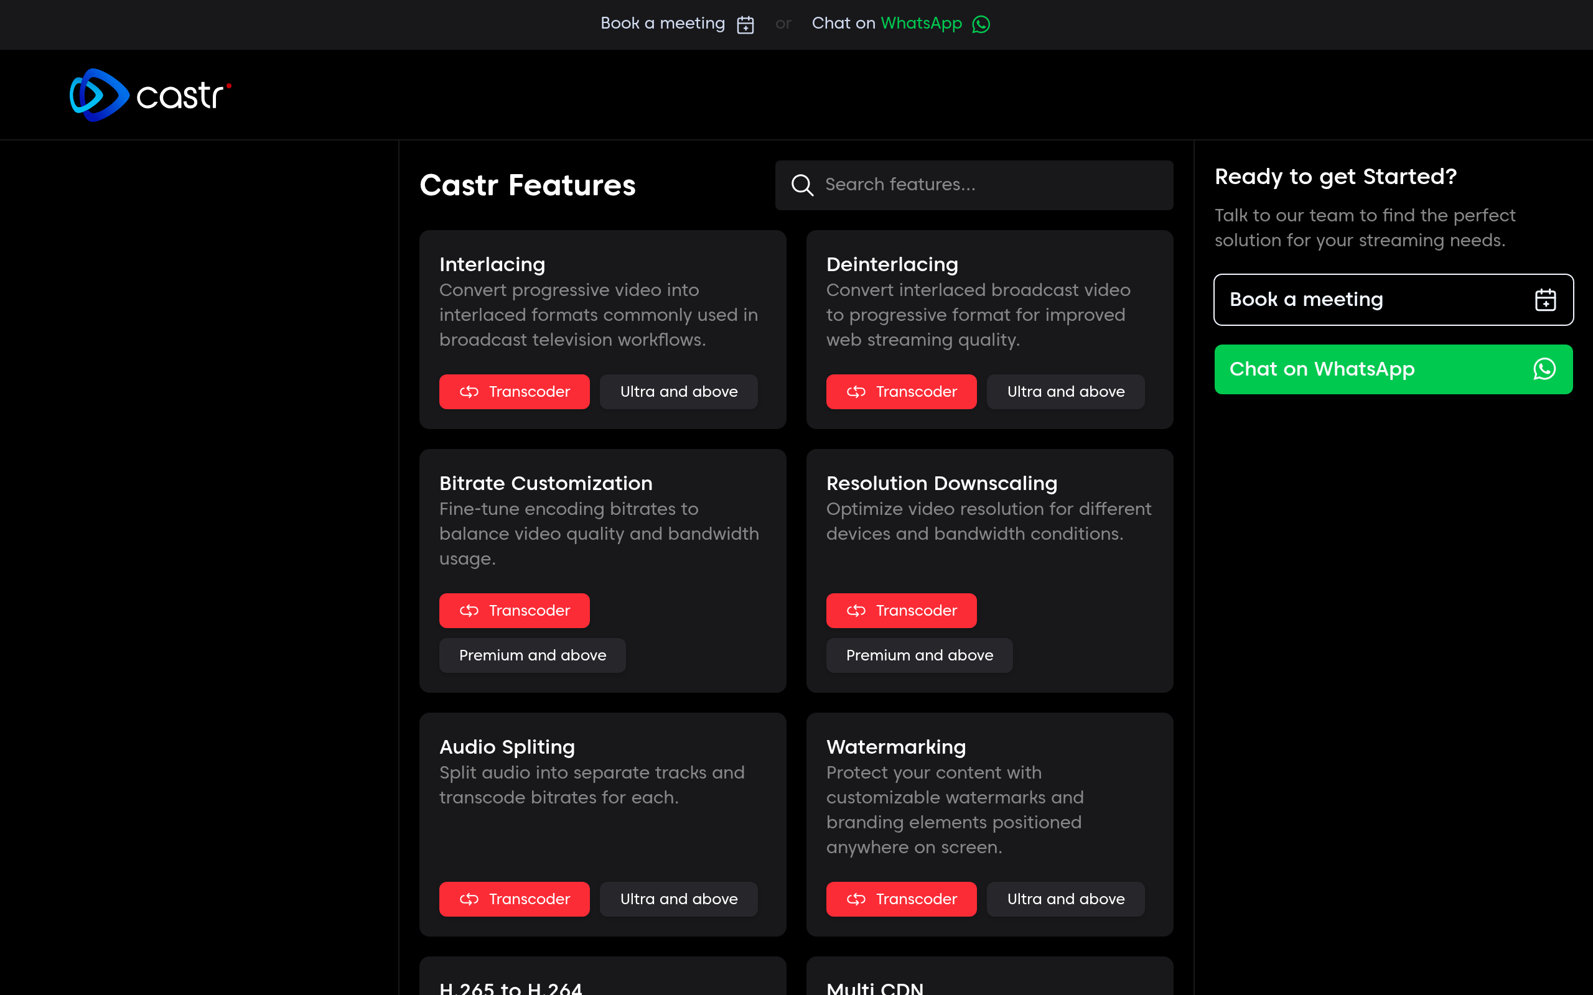
Task: Click the WhatsApp icon in top banner
Action: point(981,24)
